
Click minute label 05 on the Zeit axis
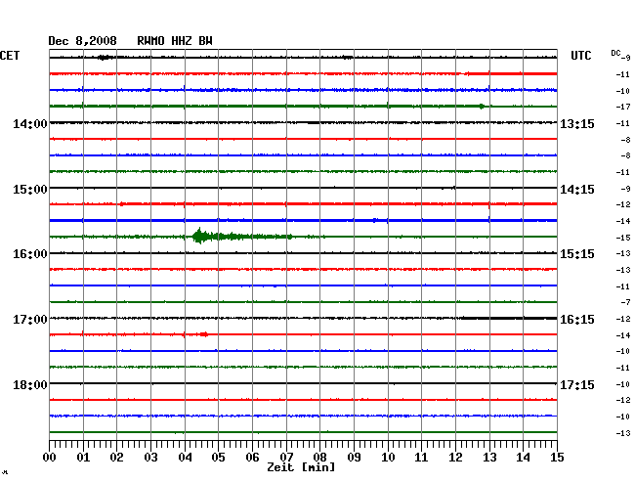pyautogui.click(x=218, y=458)
